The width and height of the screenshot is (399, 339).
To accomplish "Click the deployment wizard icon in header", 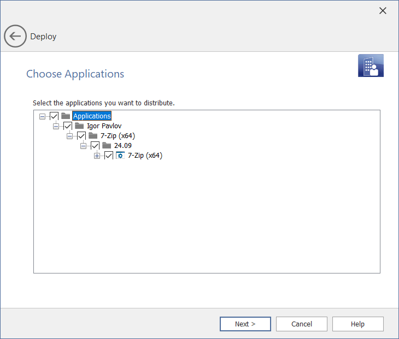I will click(x=371, y=66).
